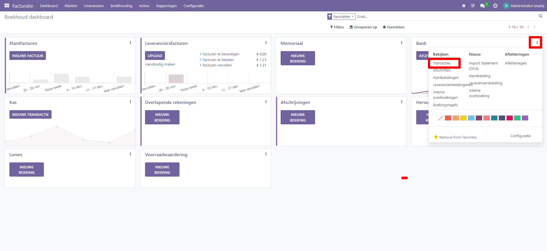Open the apps grid menu icon
Image resolution: width=547 pixels, height=251 pixels.
pyautogui.click(x=7, y=6)
